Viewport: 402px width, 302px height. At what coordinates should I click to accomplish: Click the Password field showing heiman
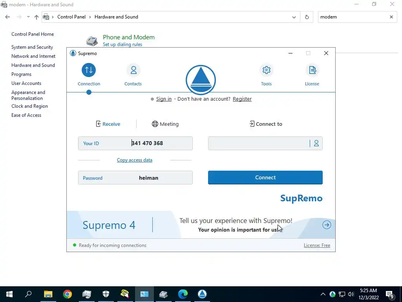pos(135,178)
